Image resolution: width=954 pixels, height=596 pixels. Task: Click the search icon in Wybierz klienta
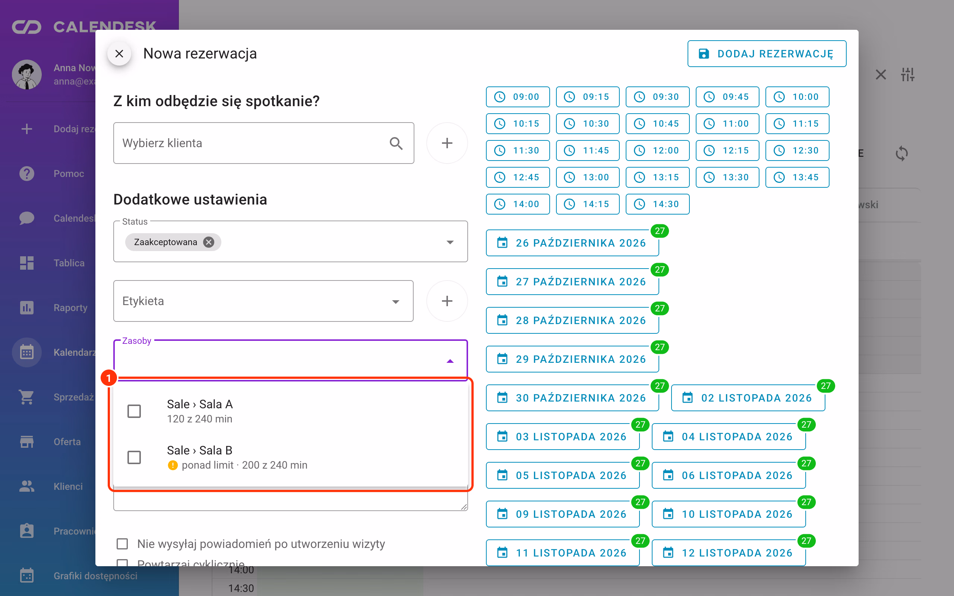pyautogui.click(x=396, y=143)
